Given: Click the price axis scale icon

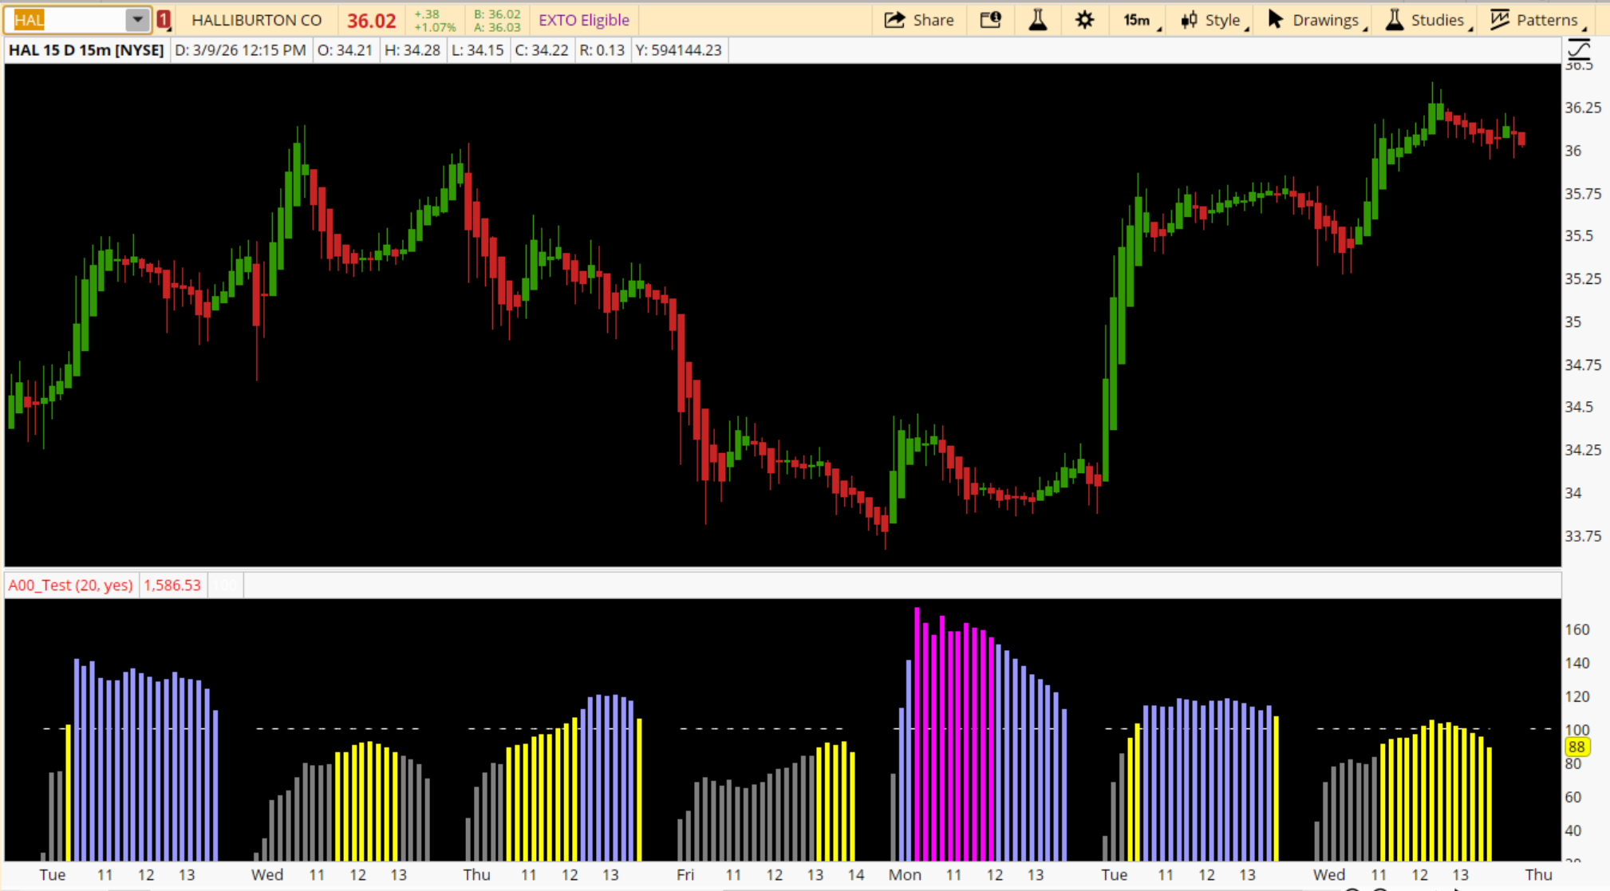Looking at the screenshot, I should pos(1579,50).
